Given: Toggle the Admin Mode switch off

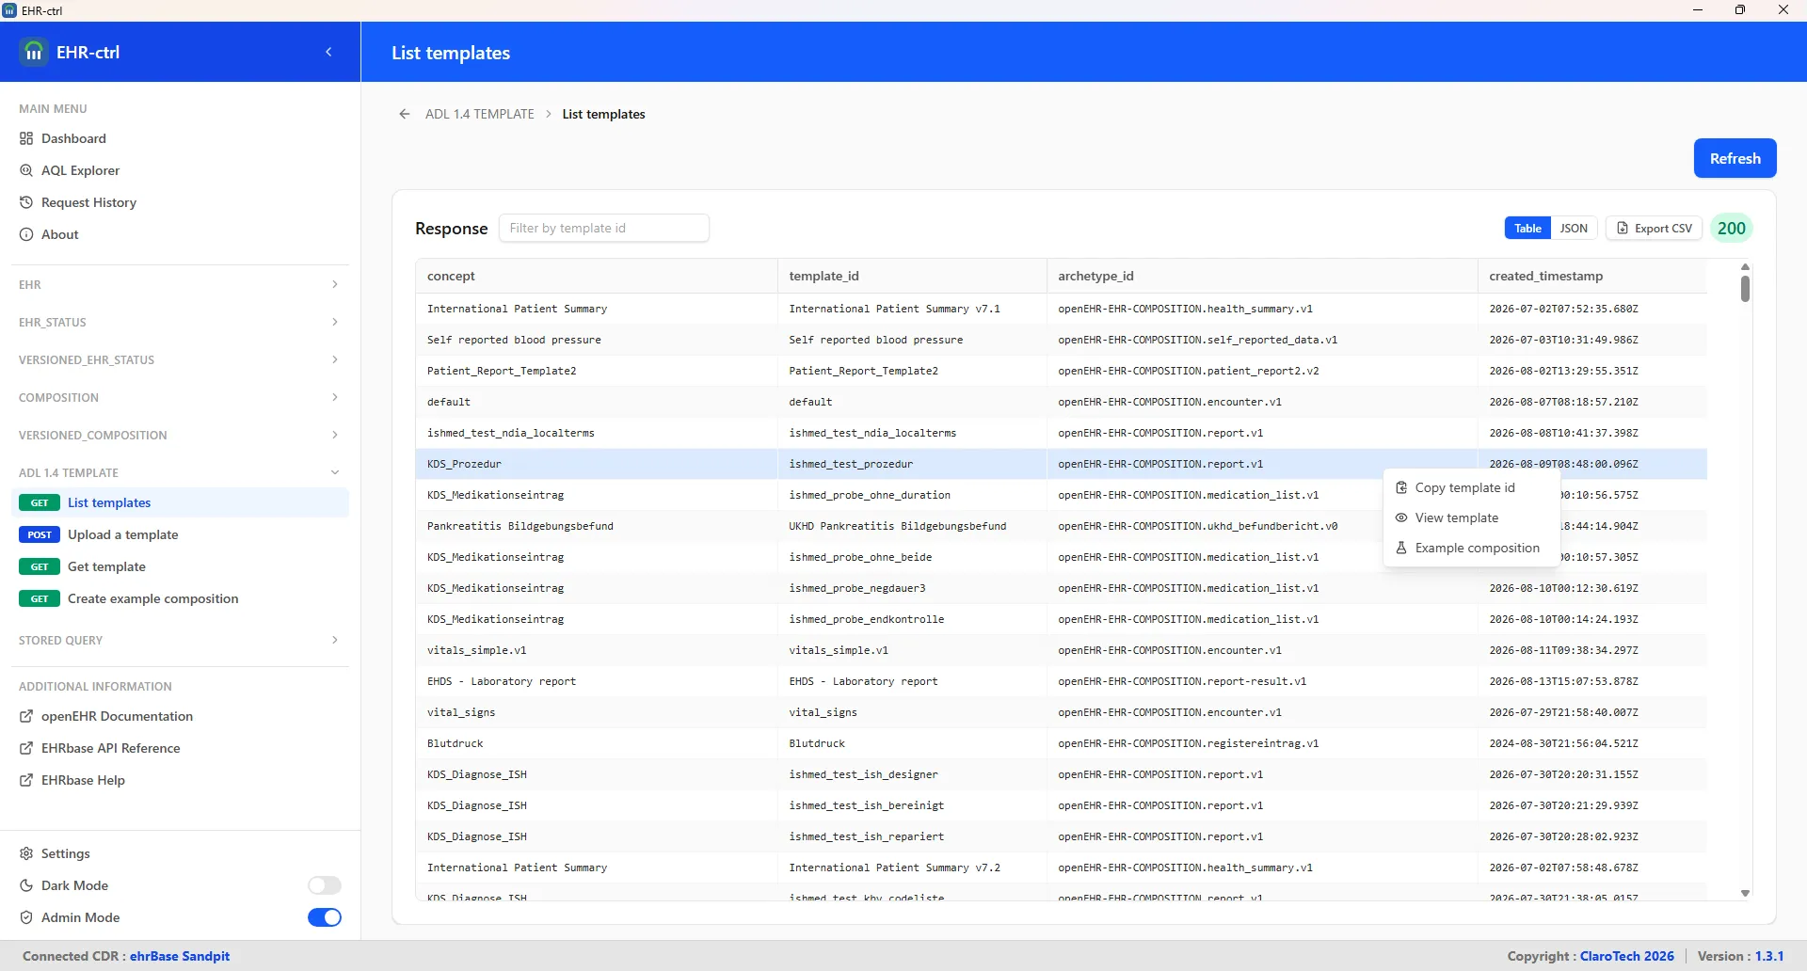Looking at the screenshot, I should (325, 917).
